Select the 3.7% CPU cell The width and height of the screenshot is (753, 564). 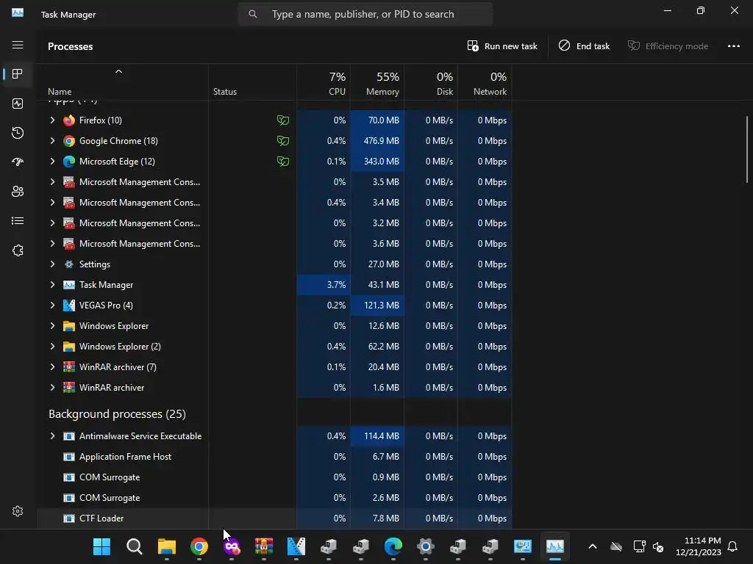(324, 285)
